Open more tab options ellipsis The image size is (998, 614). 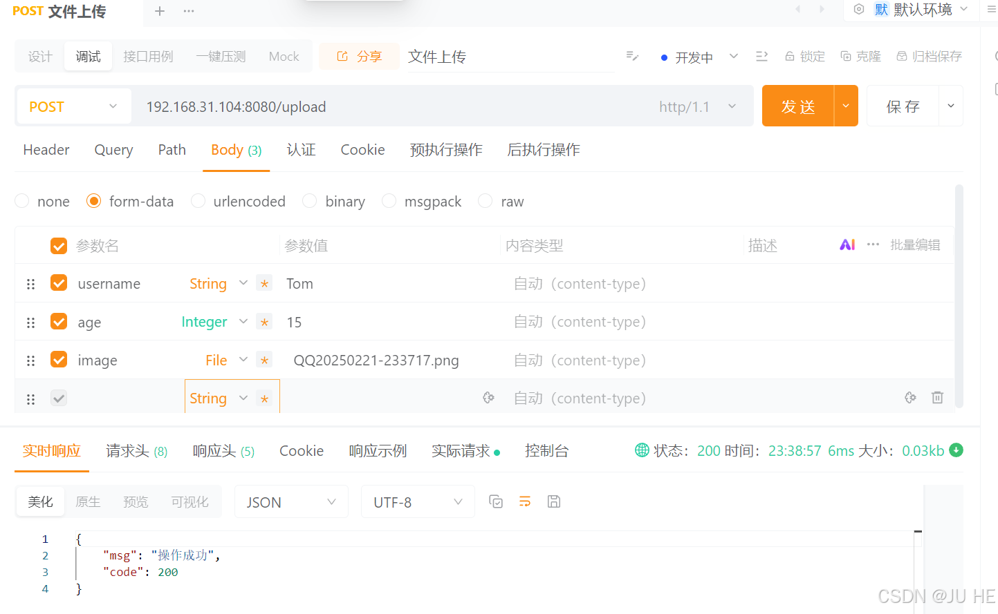(189, 11)
